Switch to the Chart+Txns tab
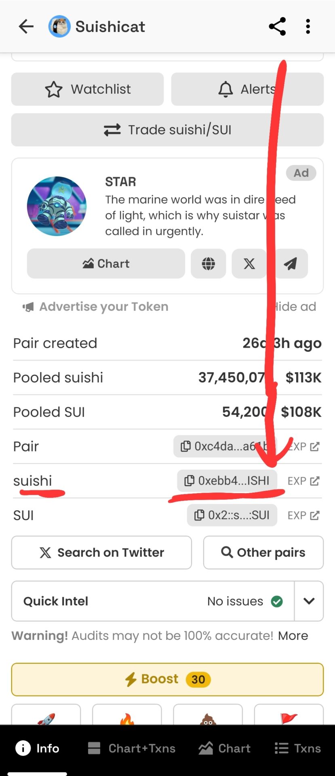 click(x=132, y=749)
